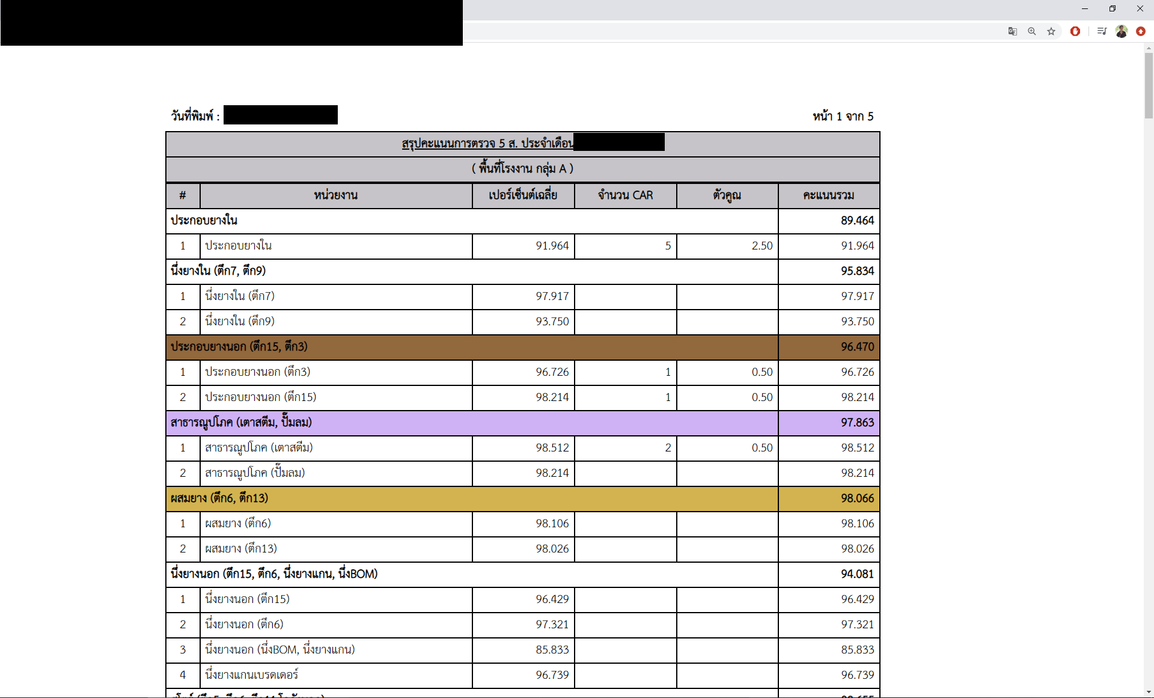The height and width of the screenshot is (698, 1154).
Task: Click the vertical scrollbar thumb
Action: tap(1149, 85)
